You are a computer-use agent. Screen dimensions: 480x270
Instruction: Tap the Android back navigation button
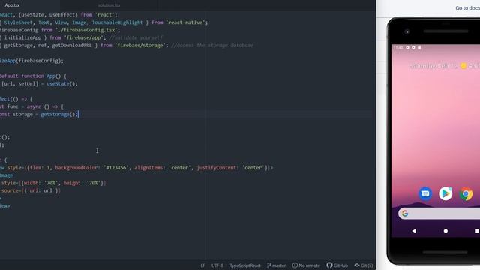pyautogui.click(x=414, y=231)
